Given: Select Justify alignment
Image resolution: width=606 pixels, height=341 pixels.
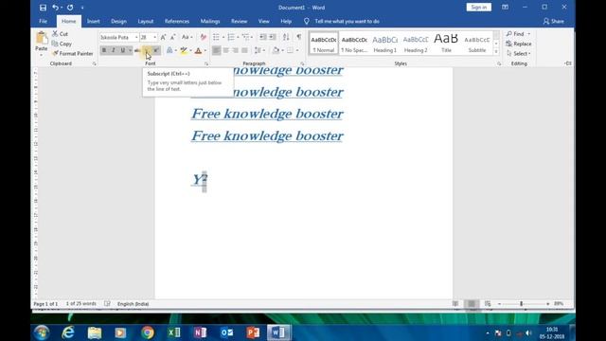Looking at the screenshot, I should [244, 50].
